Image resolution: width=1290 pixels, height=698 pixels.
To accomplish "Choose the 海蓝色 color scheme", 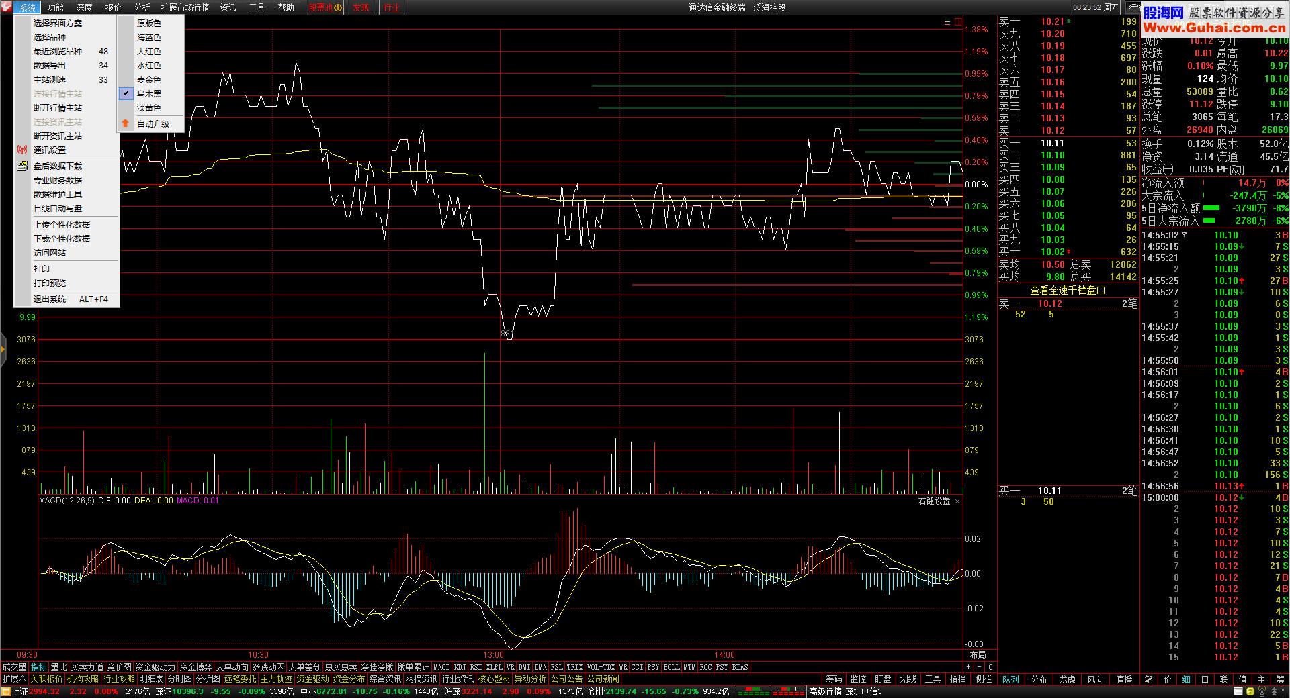I will [149, 37].
